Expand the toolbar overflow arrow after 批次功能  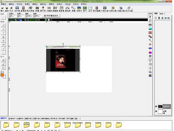pyautogui.click(x=132, y=9)
